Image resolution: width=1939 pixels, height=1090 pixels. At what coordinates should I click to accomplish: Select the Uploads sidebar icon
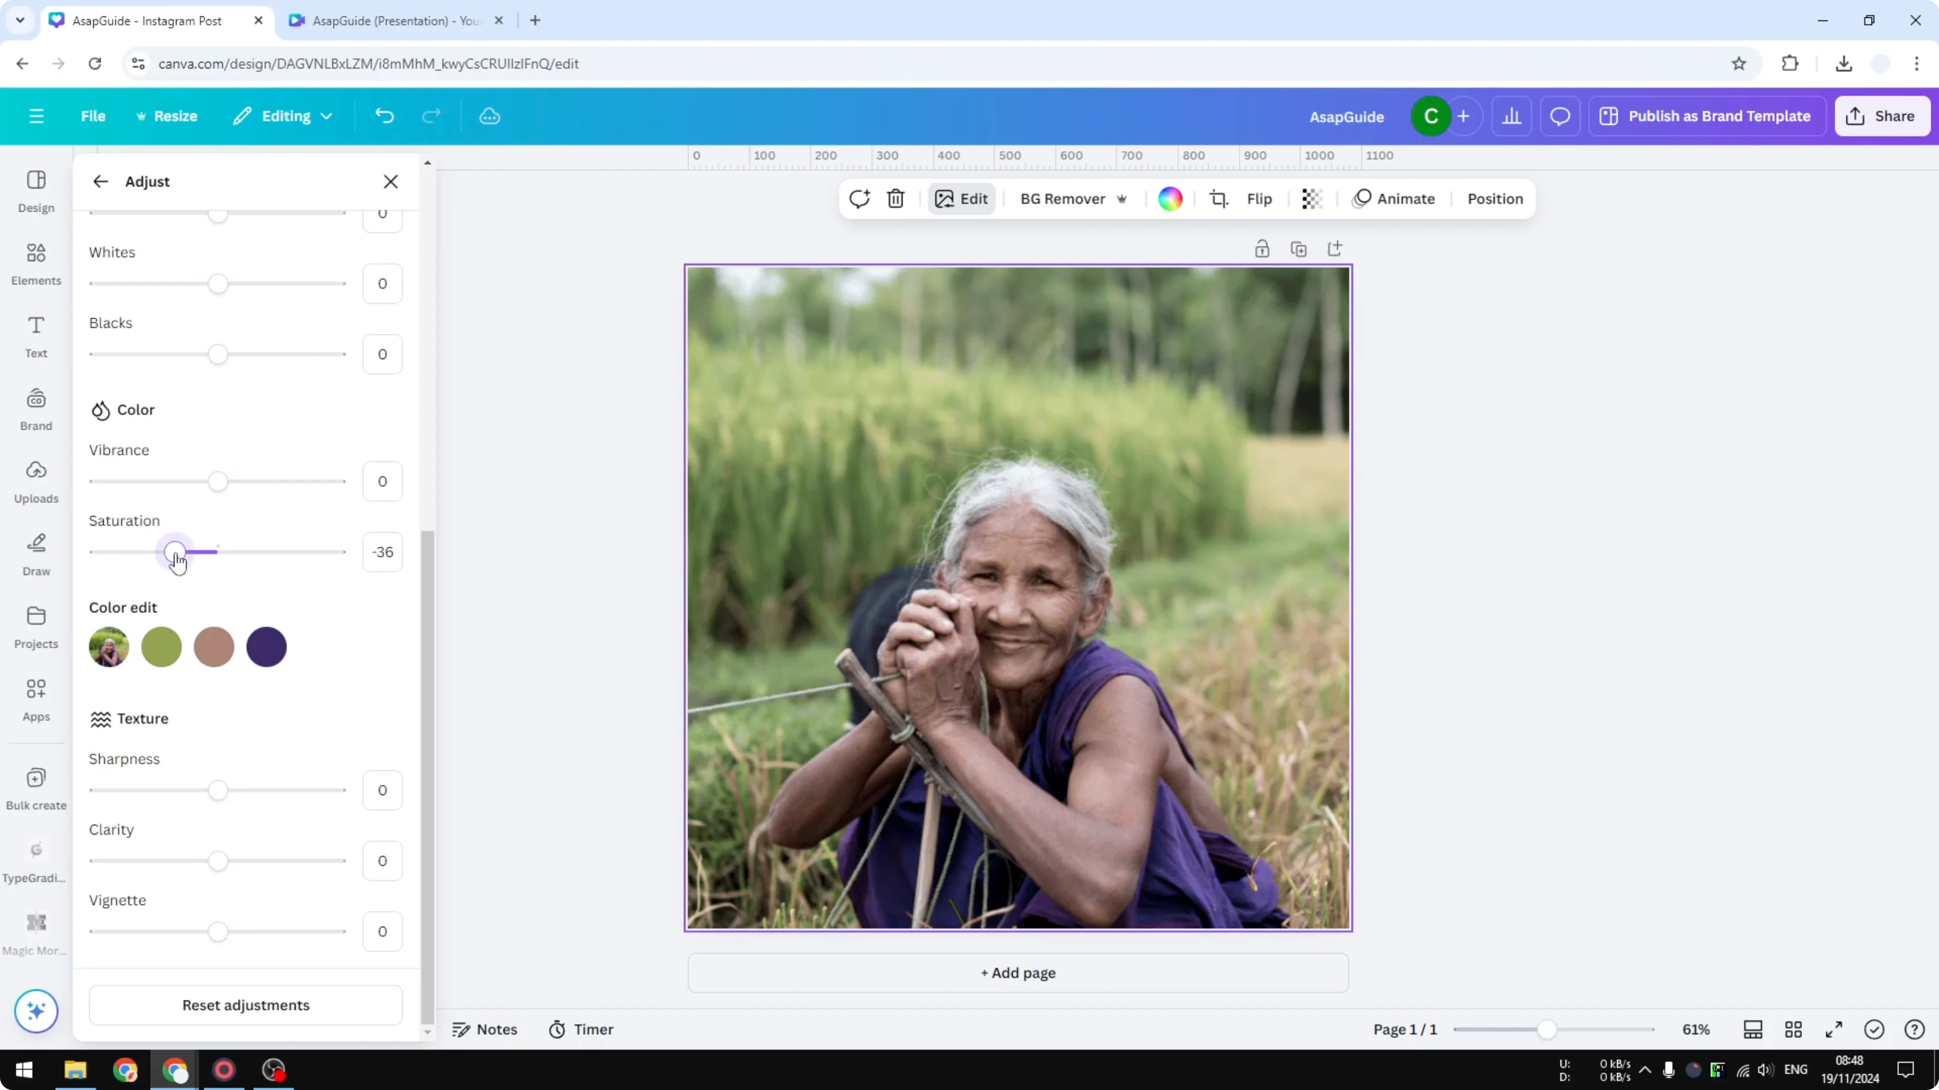tap(35, 481)
